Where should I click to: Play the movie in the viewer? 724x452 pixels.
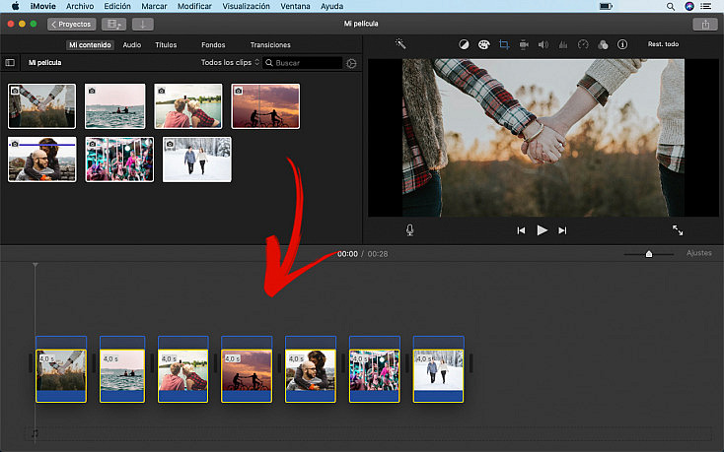tap(543, 229)
